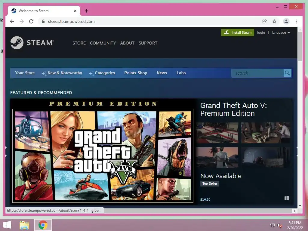Click the Windows platform icon next to the price
This screenshot has height=231, width=308.
coord(287,198)
